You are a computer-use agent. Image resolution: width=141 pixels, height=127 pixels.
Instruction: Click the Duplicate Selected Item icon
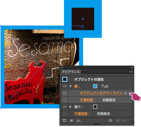click(x=118, y=121)
